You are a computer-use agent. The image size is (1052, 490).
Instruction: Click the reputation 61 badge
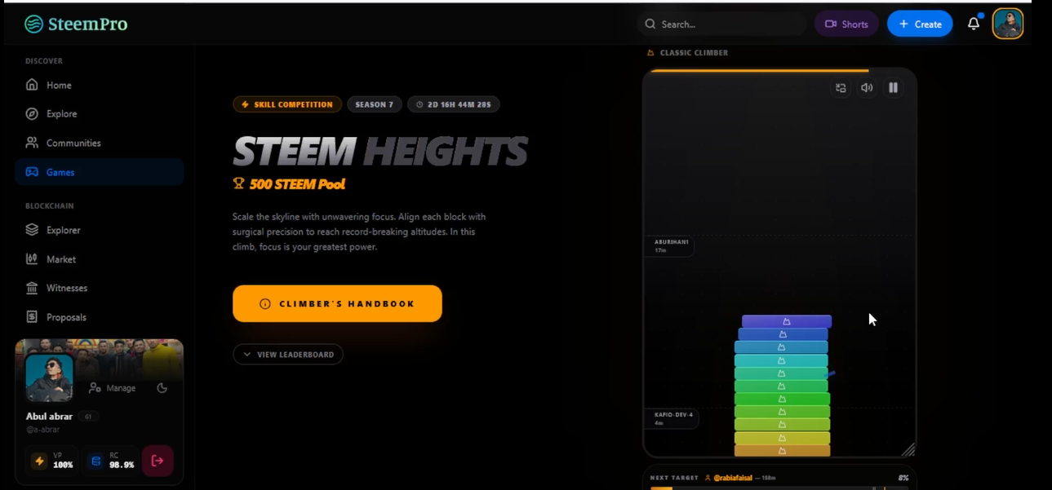[x=88, y=417]
